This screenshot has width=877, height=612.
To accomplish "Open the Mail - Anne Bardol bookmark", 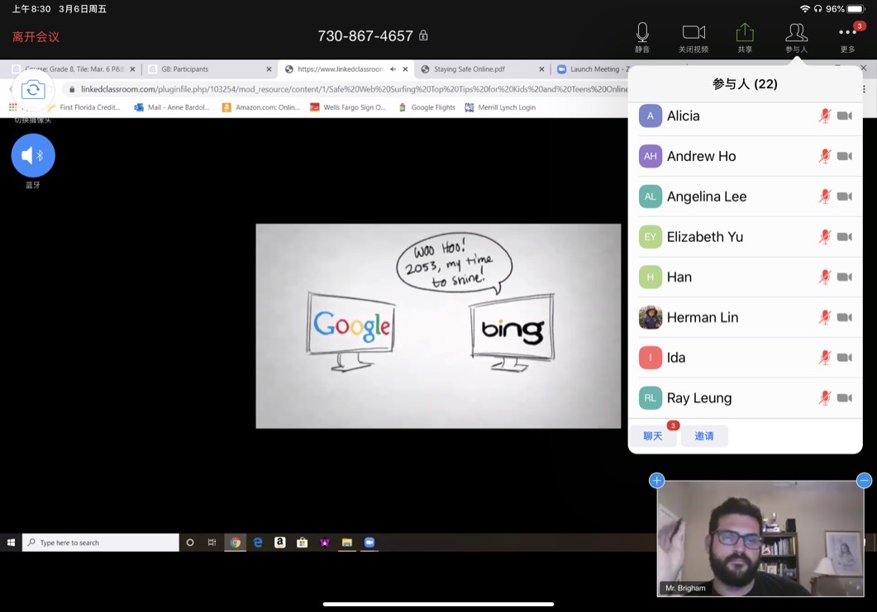I will 172,107.
